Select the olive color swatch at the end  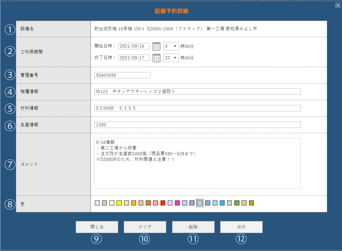[251, 203]
